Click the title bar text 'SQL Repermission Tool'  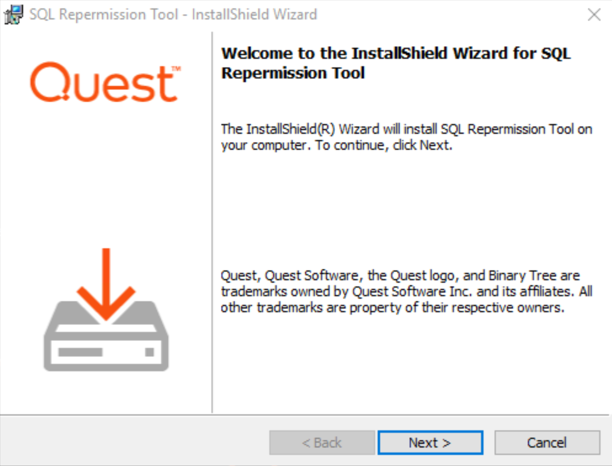click(104, 15)
